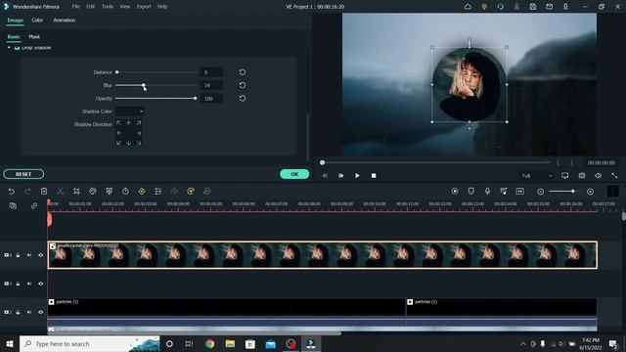Open File Explorer from the taskbar
Viewport: 626px width, 352px height.
pos(230,343)
